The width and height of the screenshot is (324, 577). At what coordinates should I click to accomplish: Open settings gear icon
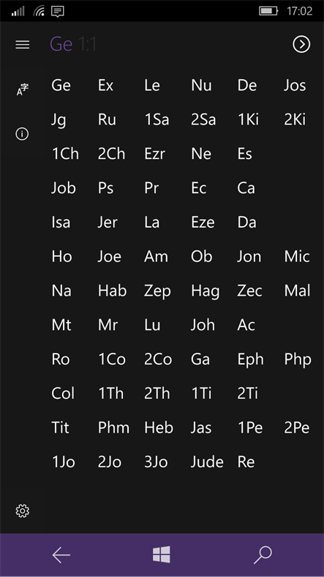coord(23,511)
